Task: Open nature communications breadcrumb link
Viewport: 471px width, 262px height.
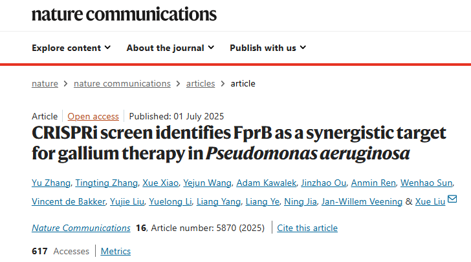Action: pyautogui.click(x=122, y=83)
